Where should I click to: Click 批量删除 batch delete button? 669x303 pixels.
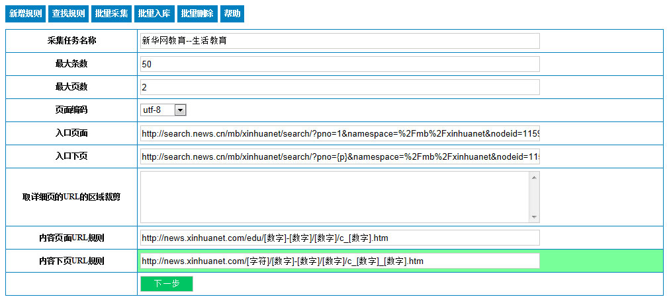pyautogui.click(x=197, y=13)
